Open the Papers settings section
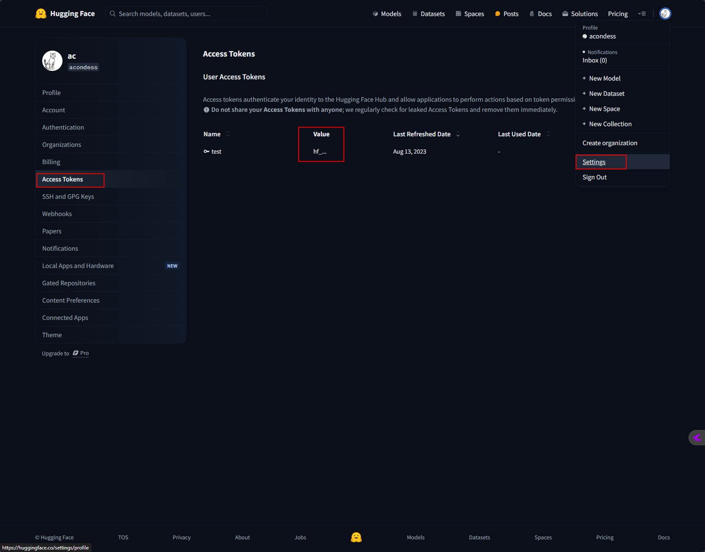The height and width of the screenshot is (552, 705). [111, 231]
